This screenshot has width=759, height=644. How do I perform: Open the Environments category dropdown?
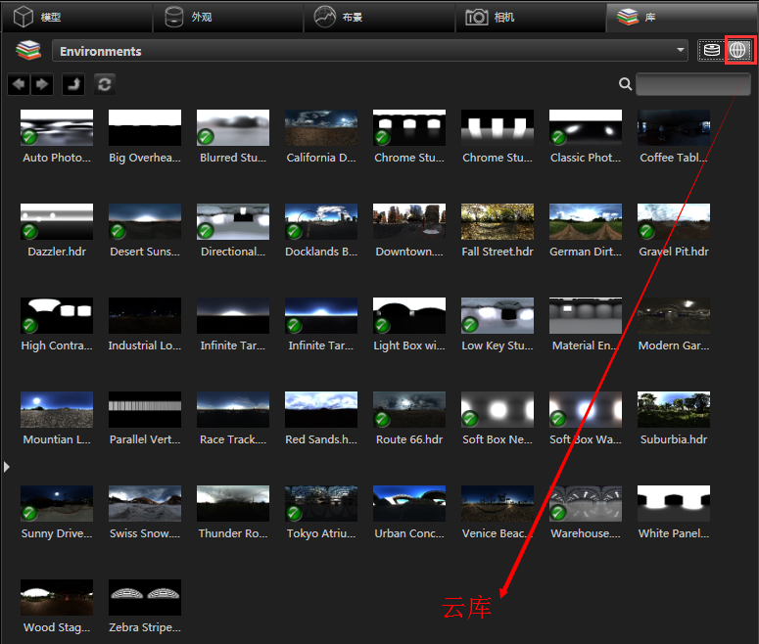pos(372,51)
